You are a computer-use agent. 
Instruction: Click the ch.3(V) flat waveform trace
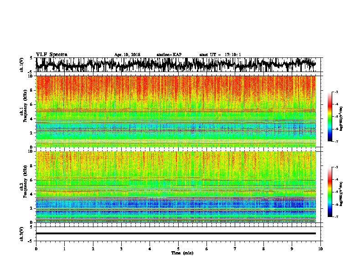176,233
